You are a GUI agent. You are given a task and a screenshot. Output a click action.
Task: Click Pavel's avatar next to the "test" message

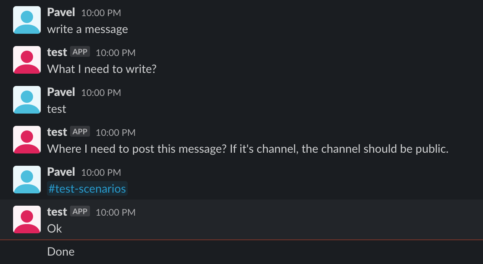pyautogui.click(x=27, y=100)
